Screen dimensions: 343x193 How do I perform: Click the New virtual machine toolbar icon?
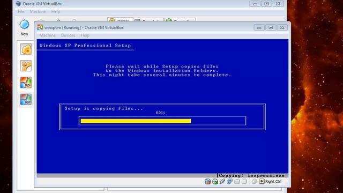point(24,25)
